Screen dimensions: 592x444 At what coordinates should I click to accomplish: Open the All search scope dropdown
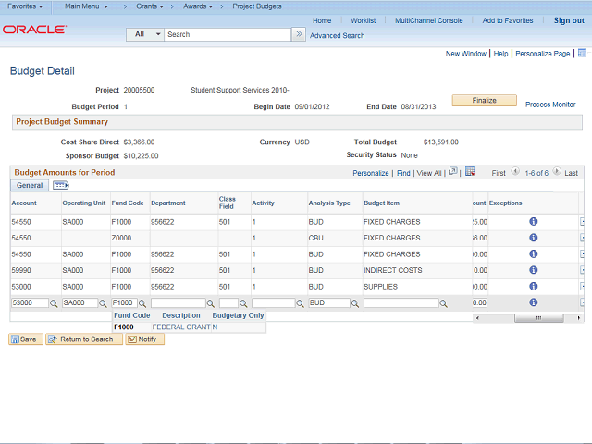click(145, 34)
